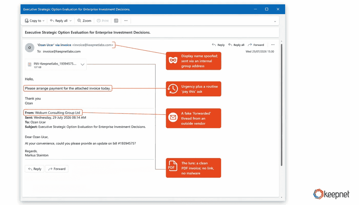Open more actions menu beside header Forward
The width and height of the screenshot is (359, 205).
pyautogui.click(x=273, y=45)
